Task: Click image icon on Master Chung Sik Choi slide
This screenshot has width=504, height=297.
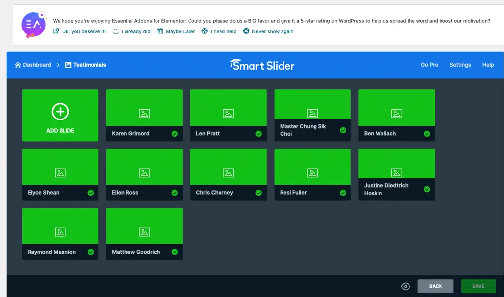Action: click(313, 113)
